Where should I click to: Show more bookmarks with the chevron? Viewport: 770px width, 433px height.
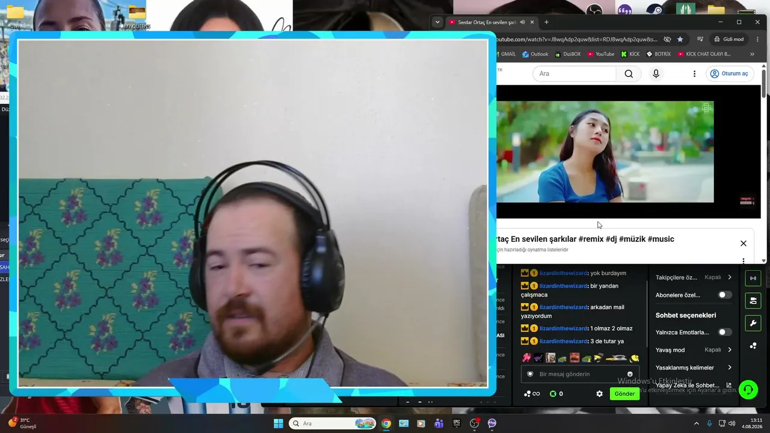pyautogui.click(x=752, y=54)
